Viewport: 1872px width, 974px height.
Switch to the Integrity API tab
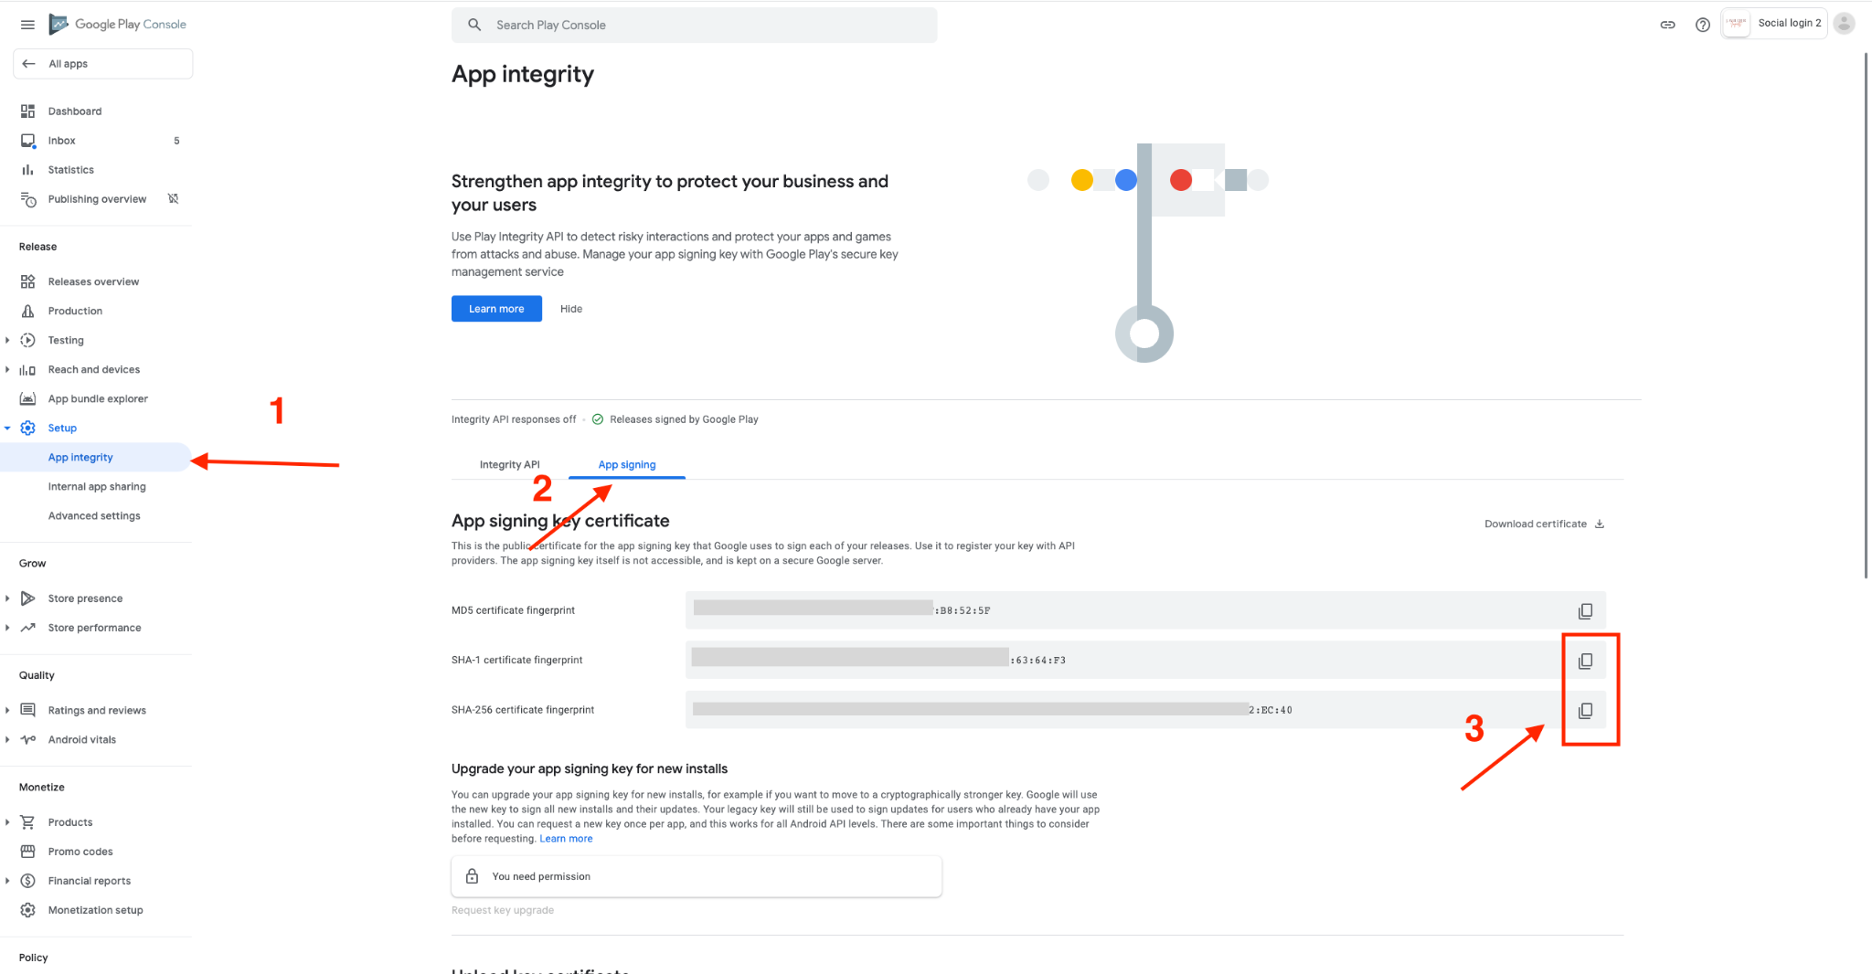509,465
